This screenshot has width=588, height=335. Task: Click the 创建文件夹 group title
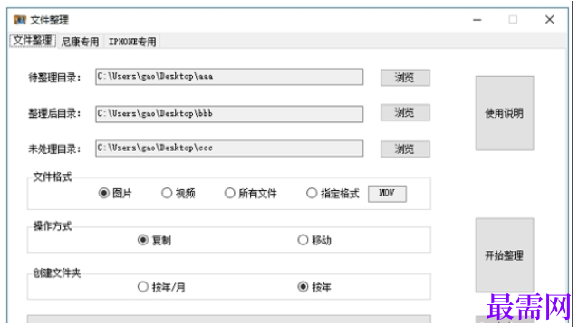[56, 273]
